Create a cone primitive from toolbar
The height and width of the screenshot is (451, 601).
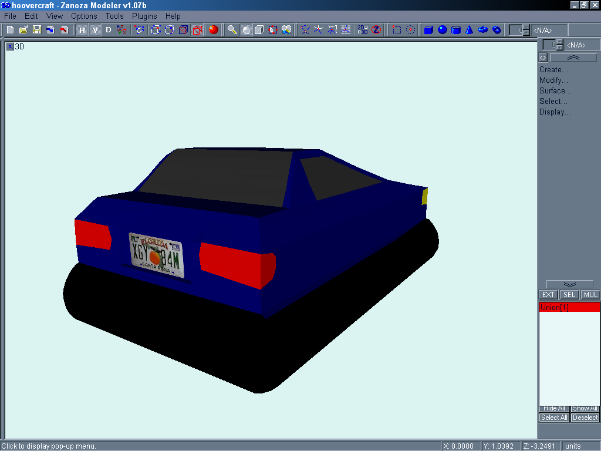tap(470, 29)
